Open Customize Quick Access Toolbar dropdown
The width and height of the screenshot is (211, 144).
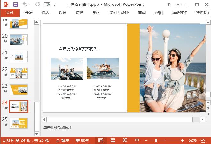[54, 4]
